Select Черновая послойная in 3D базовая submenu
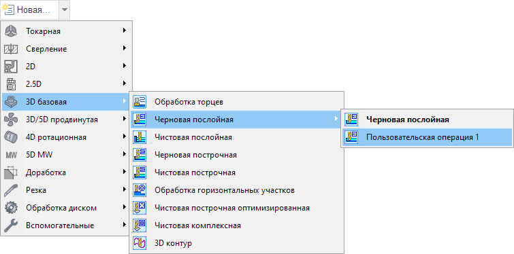Viewport: 514px width, 254px height. point(236,120)
